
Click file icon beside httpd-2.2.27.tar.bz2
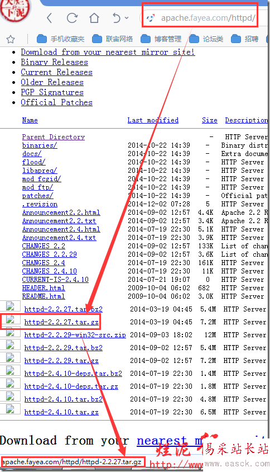pos(10,306)
